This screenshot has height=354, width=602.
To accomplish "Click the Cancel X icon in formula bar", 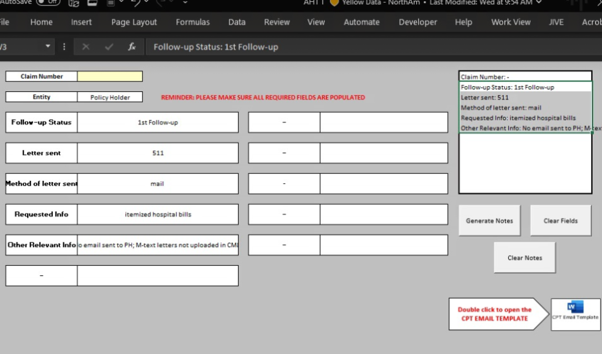I will (86, 47).
